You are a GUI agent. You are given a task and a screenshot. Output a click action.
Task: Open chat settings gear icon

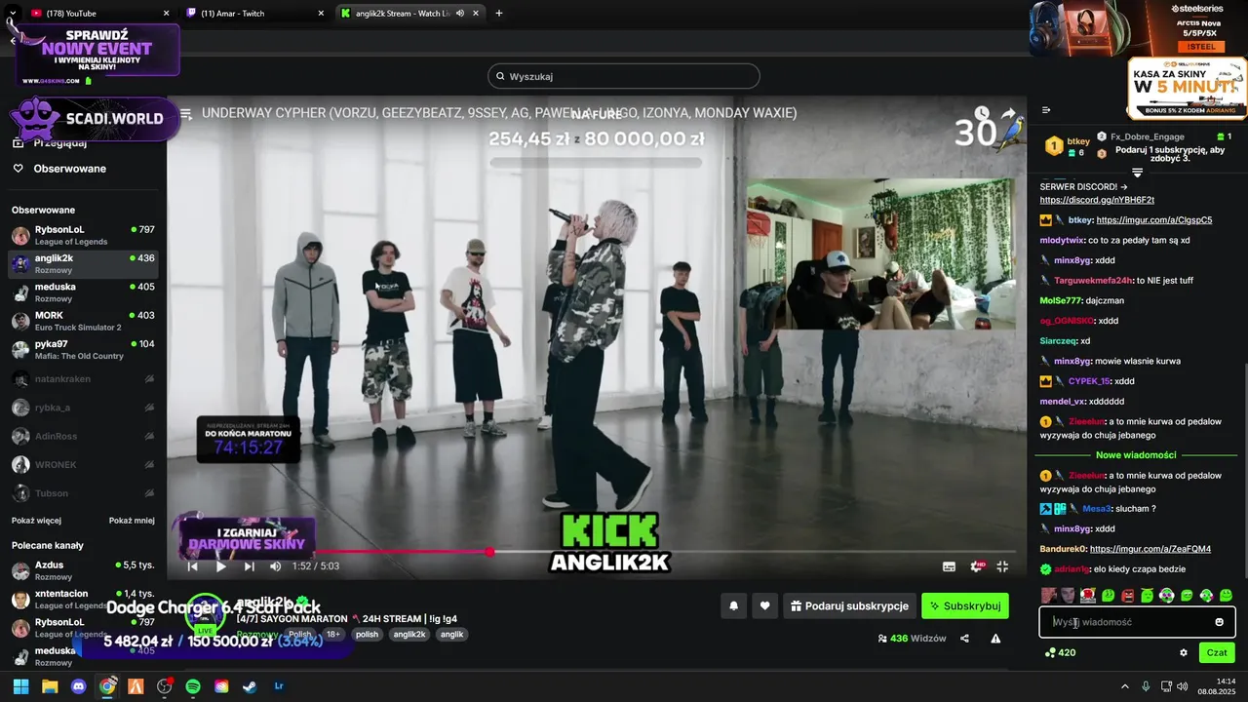[1184, 652]
